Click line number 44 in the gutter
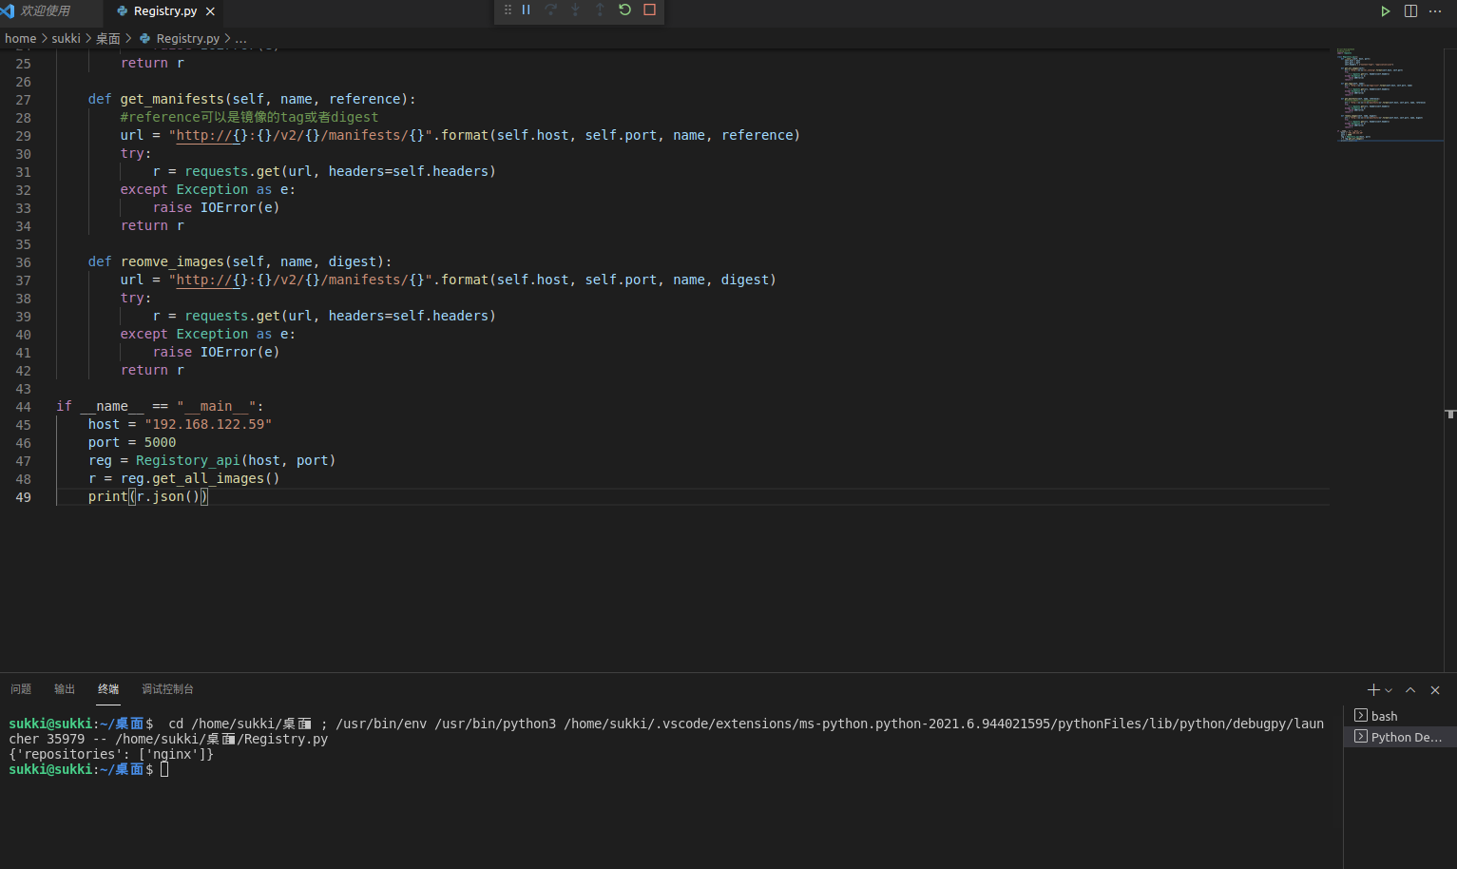This screenshot has width=1457, height=869. [23, 407]
